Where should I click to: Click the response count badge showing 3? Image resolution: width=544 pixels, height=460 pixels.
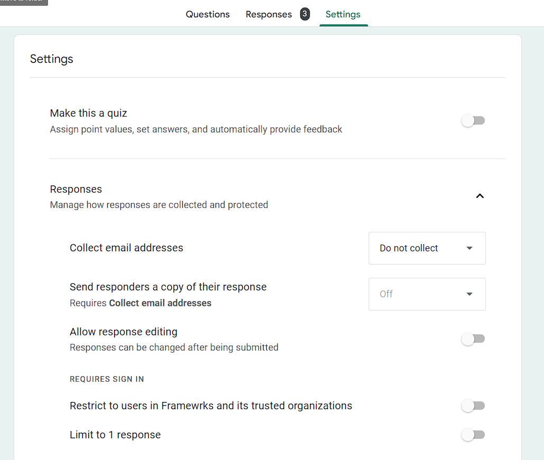tap(305, 14)
